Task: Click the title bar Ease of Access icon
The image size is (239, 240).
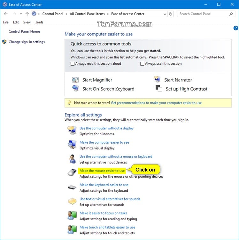Action: [5, 4]
